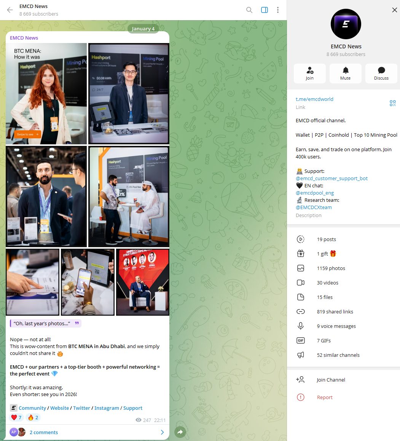
Task: Toggle the fire reaction with 2
Action: (x=33, y=417)
